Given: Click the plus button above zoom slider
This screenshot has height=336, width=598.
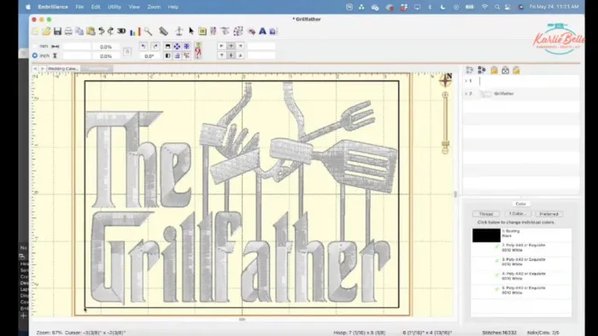Looking at the screenshot, I should click(445, 95).
